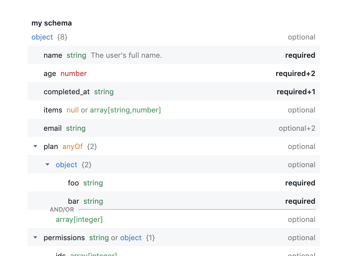Click the object type in permissions row
351x256 pixels.
(131, 238)
